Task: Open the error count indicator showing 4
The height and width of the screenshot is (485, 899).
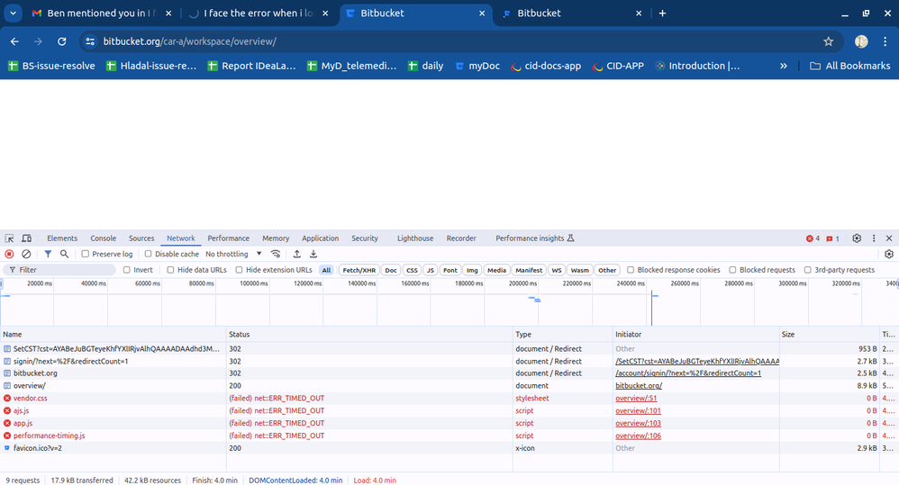Action: [x=813, y=238]
